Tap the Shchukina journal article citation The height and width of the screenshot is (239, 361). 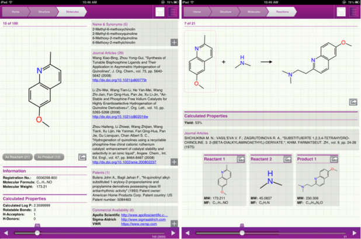(270, 143)
